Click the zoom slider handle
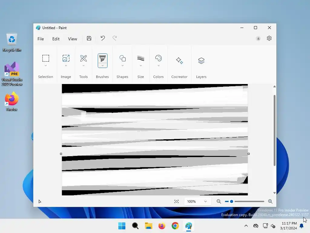 [x=232, y=201]
